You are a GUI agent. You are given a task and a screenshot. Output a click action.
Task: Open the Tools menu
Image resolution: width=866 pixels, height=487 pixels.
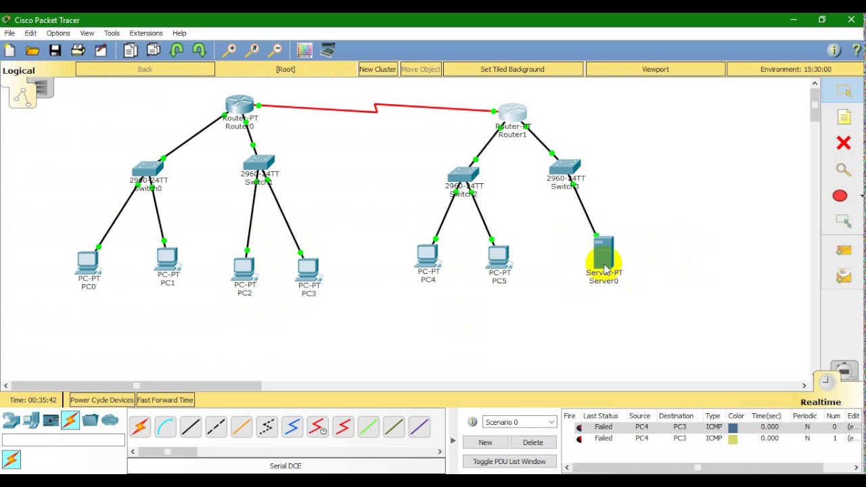pos(112,33)
